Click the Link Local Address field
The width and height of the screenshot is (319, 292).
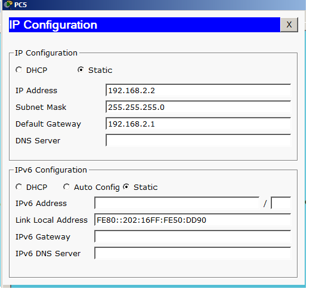(193, 220)
